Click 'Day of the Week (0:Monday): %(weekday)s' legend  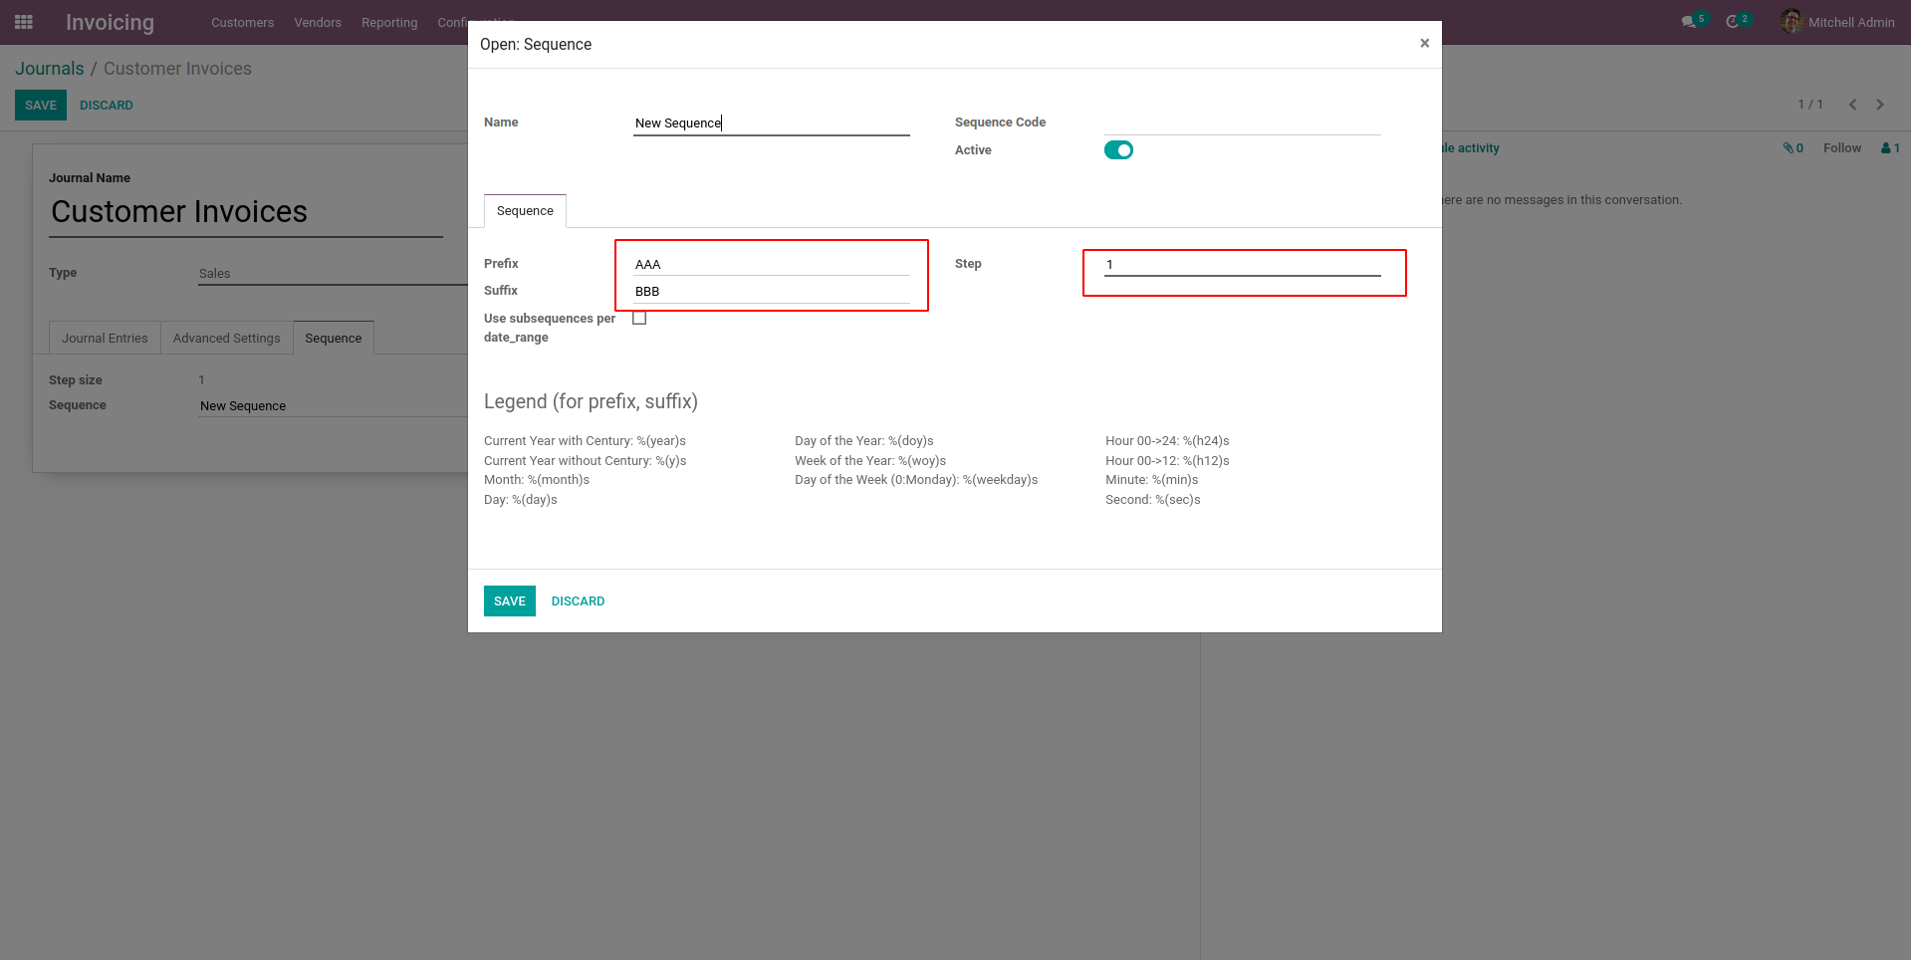916,480
